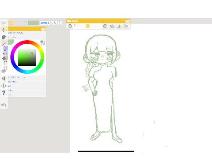The image size is (212, 159).
Task: Click the picker-mode icons above the wheel
Action: tap(43, 43)
